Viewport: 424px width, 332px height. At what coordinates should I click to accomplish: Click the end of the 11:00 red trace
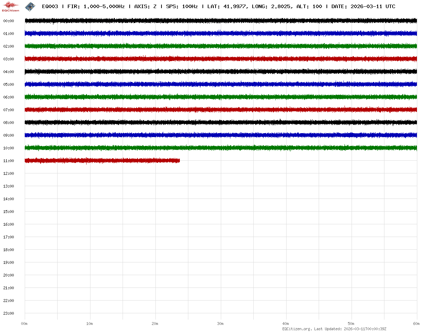click(x=179, y=161)
